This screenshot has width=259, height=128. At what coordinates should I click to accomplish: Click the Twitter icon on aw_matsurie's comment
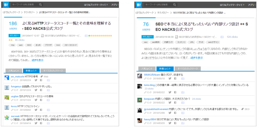click(36, 80)
